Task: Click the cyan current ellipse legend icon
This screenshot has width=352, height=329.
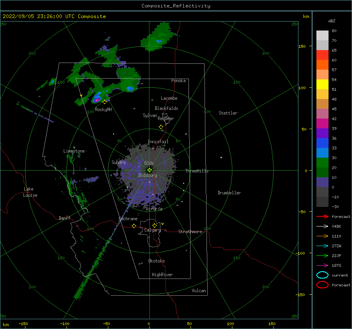Action: point(322,275)
